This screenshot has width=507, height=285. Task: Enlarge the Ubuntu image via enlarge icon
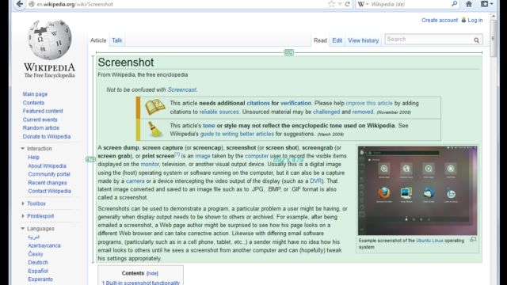pyautogui.click(x=473, y=240)
